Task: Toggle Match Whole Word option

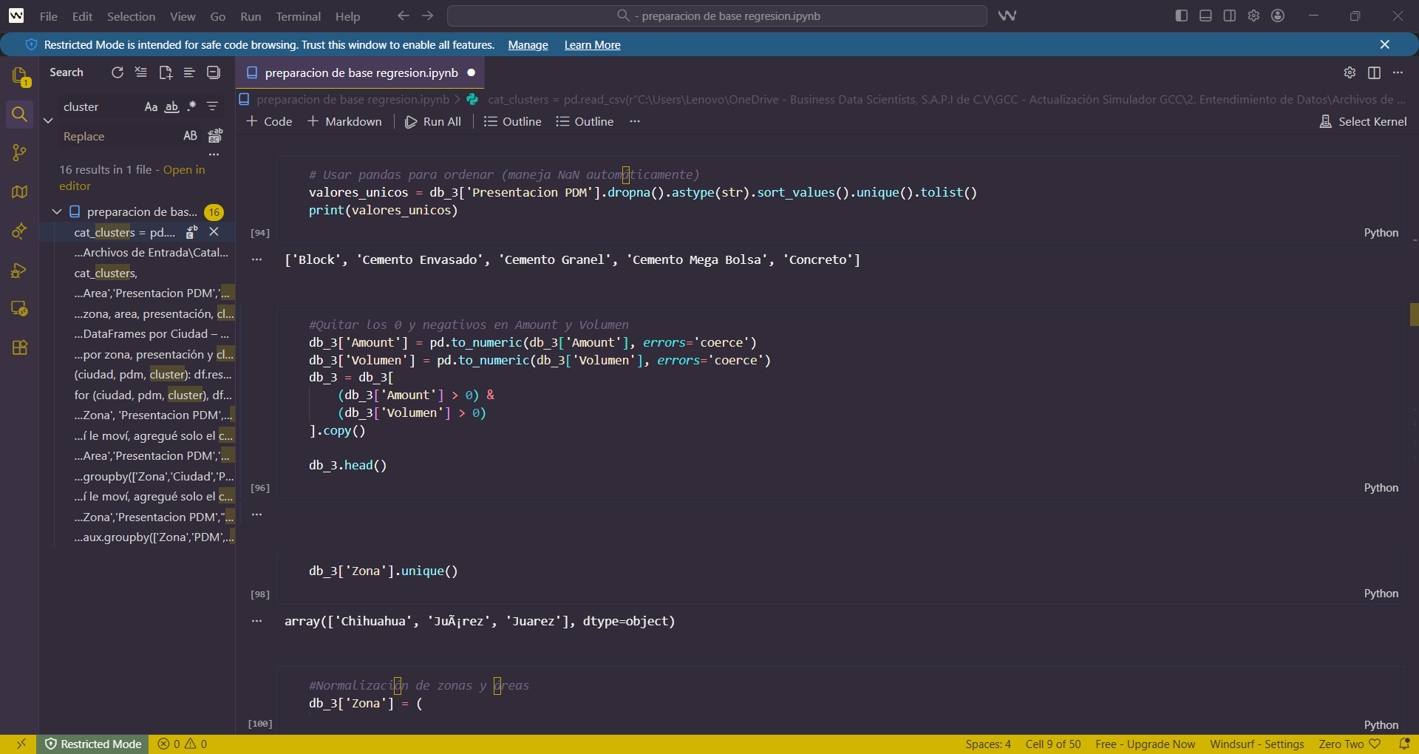Action: coord(171,107)
